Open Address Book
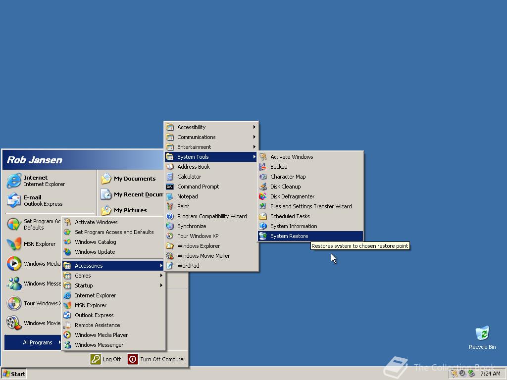507x380 pixels. tap(211, 167)
